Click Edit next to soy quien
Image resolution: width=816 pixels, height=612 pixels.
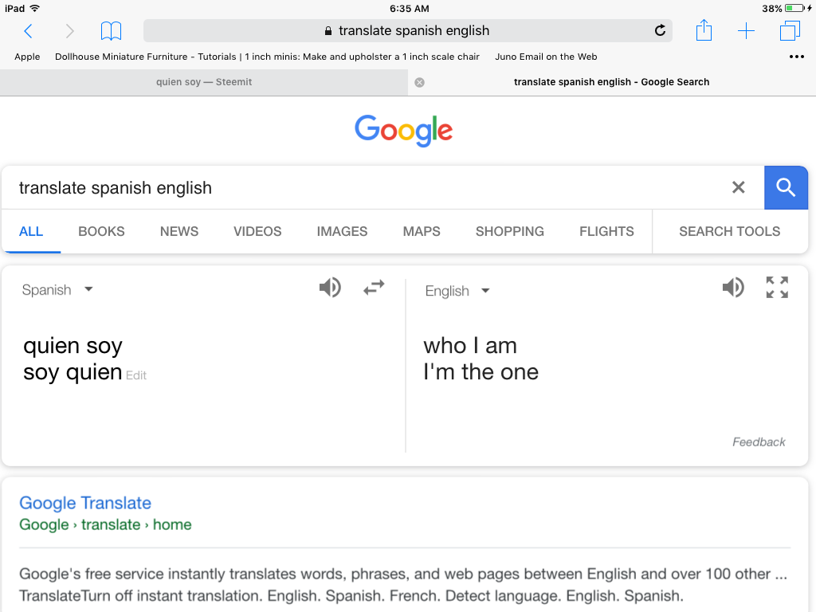[x=136, y=376]
